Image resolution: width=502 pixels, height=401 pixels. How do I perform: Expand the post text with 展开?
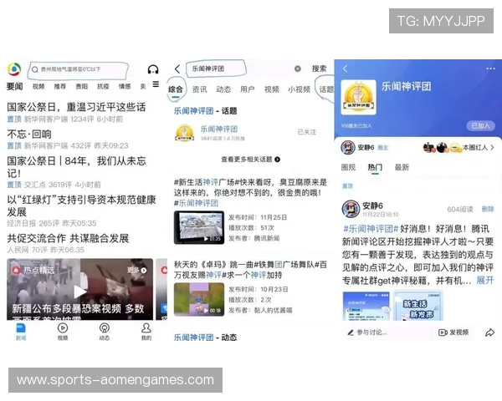[x=485, y=281]
